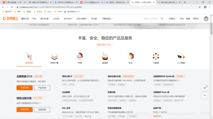Click the 阿里云 logo in the header
Image resolution: width=213 pixels, height=119 pixels.
tap(10, 18)
